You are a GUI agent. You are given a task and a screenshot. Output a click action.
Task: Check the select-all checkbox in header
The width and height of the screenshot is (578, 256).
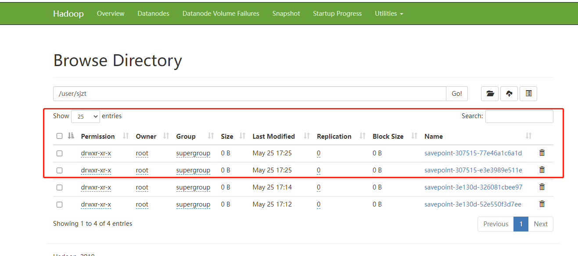click(x=59, y=136)
